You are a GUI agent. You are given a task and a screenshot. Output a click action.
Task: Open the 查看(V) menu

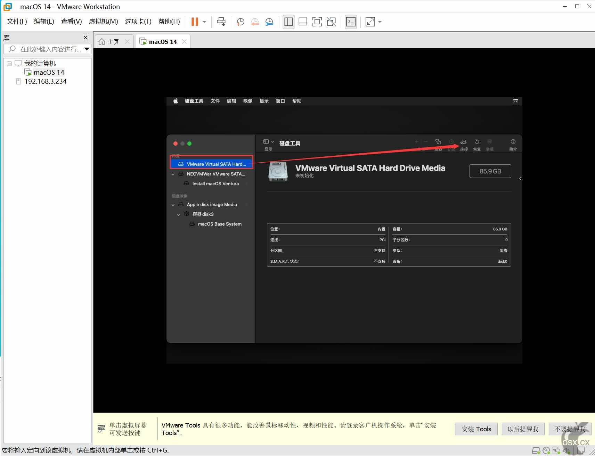71,22
